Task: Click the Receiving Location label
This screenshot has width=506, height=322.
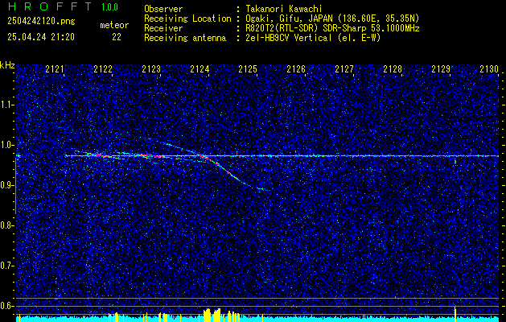Action: (x=187, y=19)
